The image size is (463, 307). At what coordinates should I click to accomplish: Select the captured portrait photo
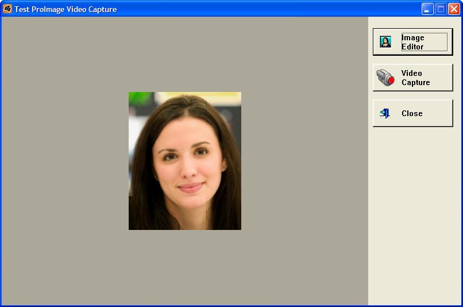(x=185, y=161)
